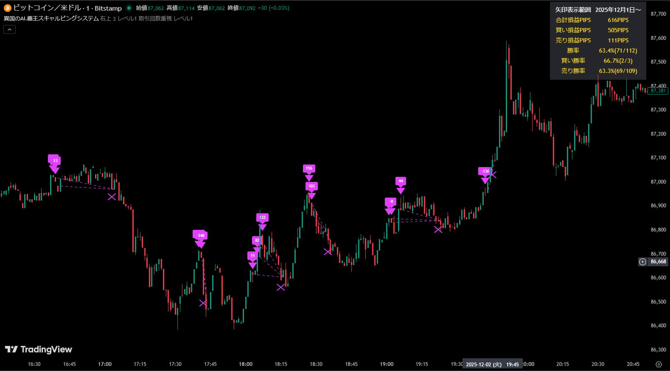
Task: Open symbol title ビットコイン／米ドル · 1 · Bitstamp
Action: 67,8
